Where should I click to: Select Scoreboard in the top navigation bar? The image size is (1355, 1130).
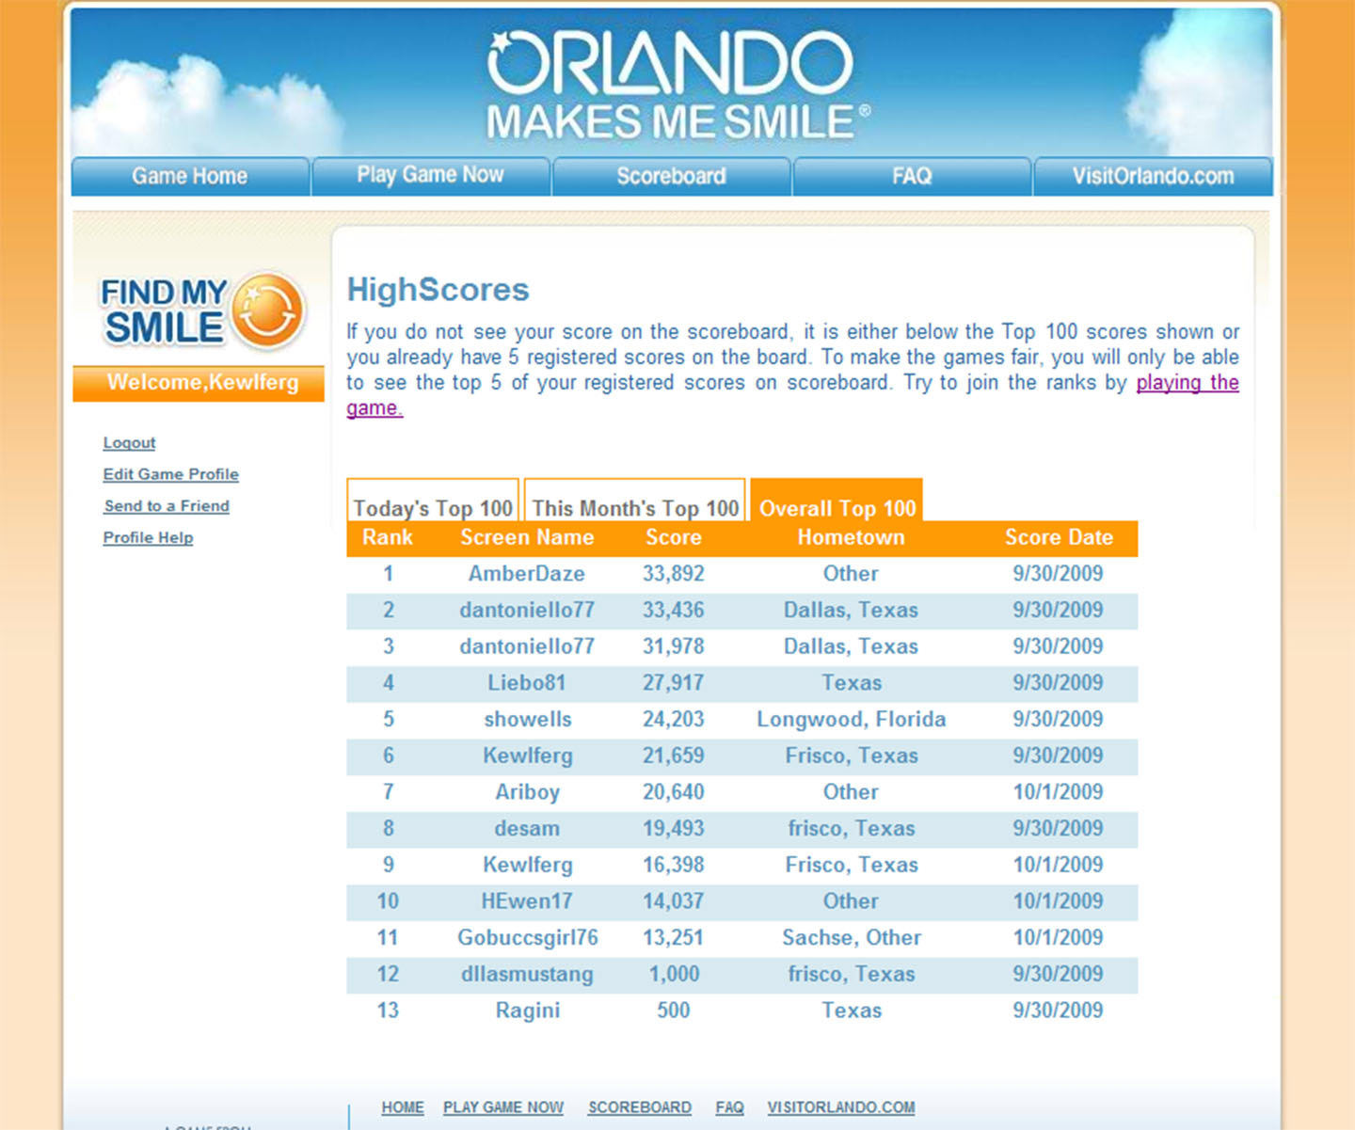(671, 176)
